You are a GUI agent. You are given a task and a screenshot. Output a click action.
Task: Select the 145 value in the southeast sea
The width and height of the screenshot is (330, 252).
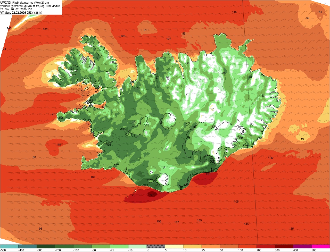tap(246, 224)
